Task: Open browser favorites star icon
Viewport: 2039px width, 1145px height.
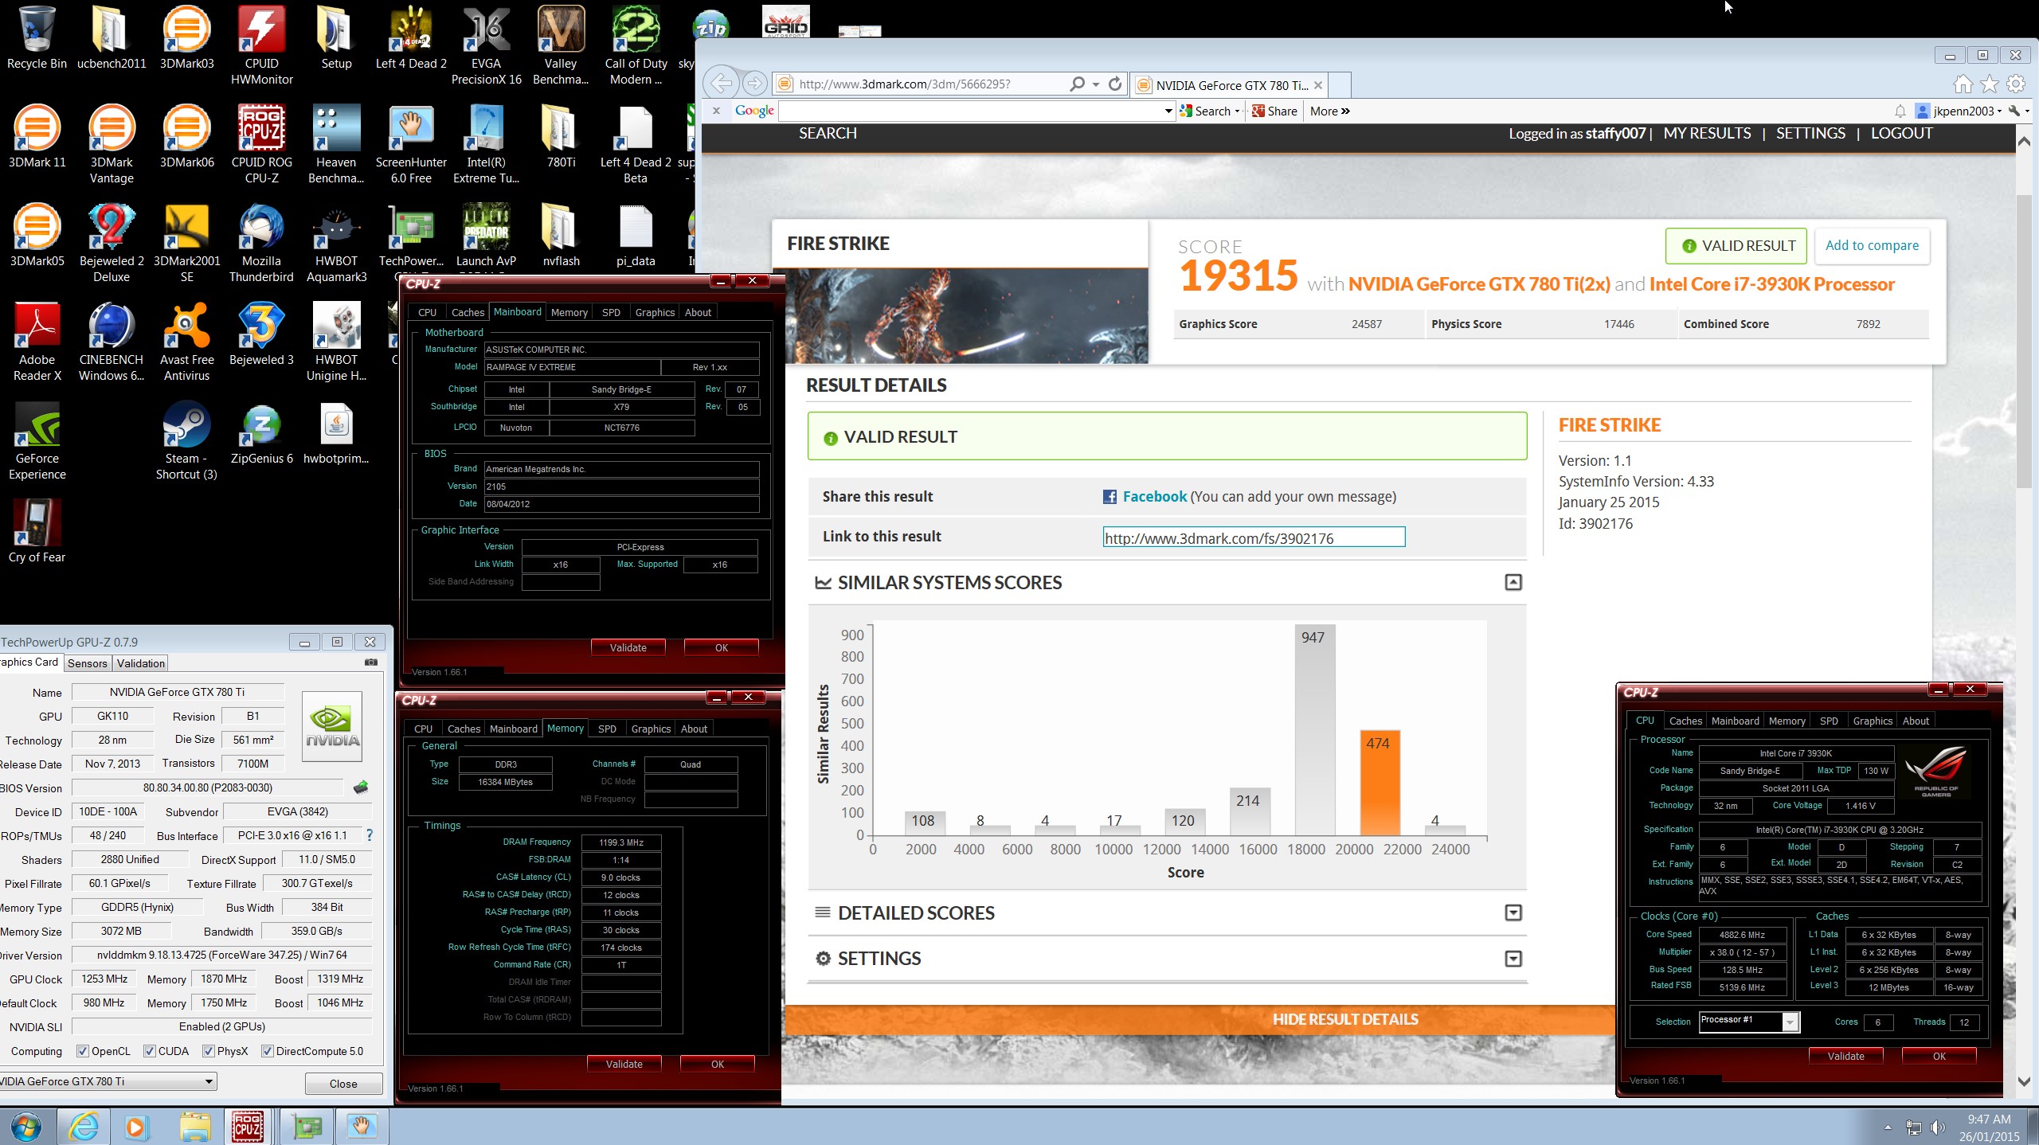Action: coord(1990,84)
